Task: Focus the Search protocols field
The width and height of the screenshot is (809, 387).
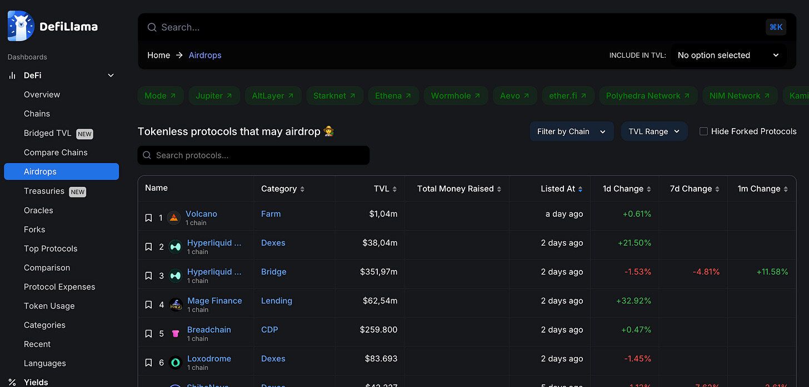Action: pos(253,155)
